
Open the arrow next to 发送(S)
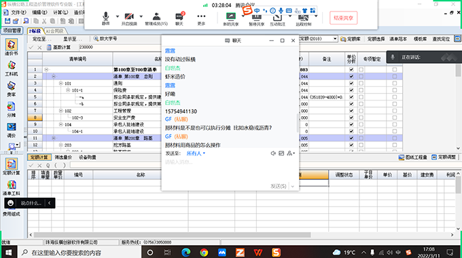pos(293,186)
